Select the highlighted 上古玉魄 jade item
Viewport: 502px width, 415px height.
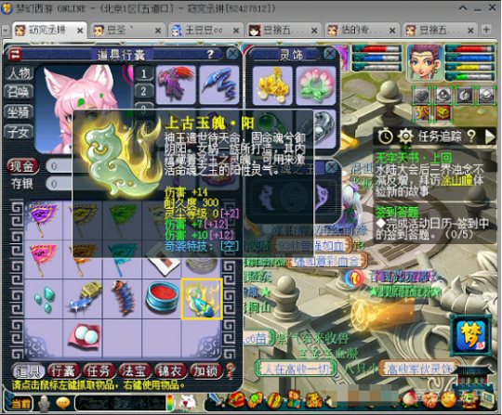202,299
